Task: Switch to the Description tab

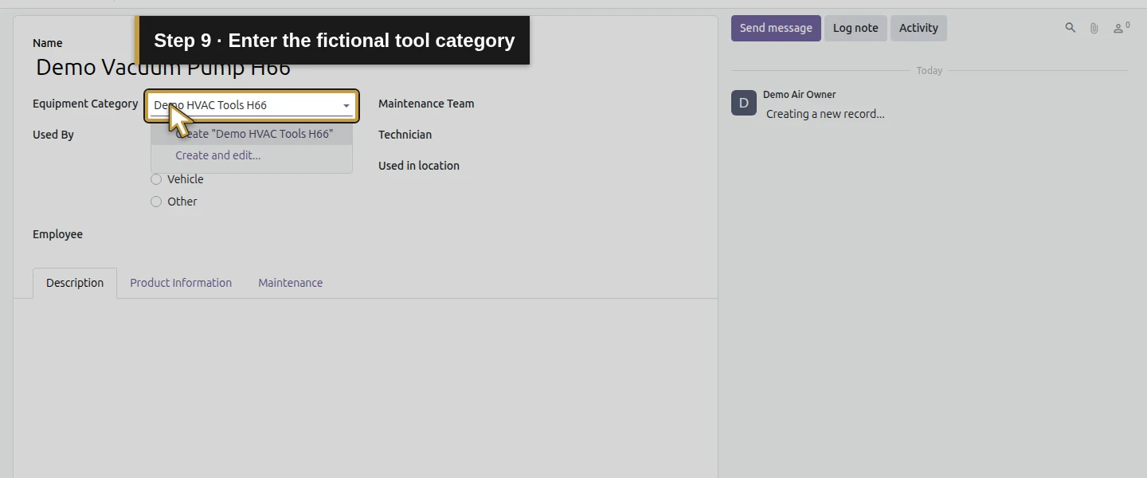Action: click(75, 283)
